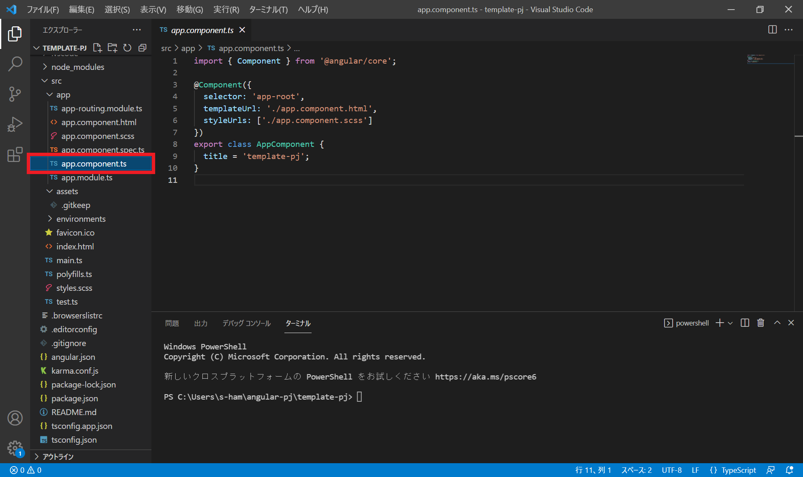Expand the node_modules folder
The image size is (803, 477).
coord(77,67)
